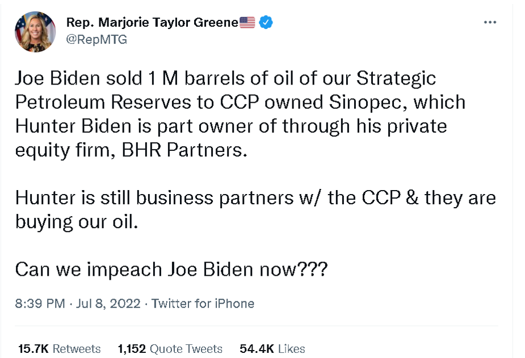This screenshot has height=358, width=525.
Task: Open the Twitter for iPhone source link
Action: tap(203, 304)
